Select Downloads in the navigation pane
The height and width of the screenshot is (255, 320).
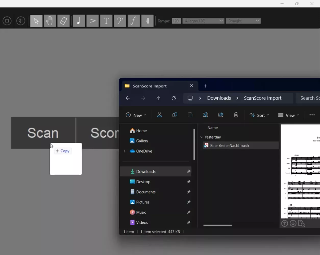155,172
